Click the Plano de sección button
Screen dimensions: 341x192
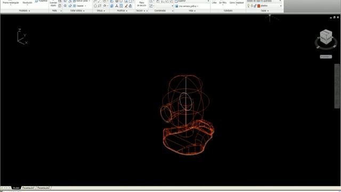tap(142, 4)
